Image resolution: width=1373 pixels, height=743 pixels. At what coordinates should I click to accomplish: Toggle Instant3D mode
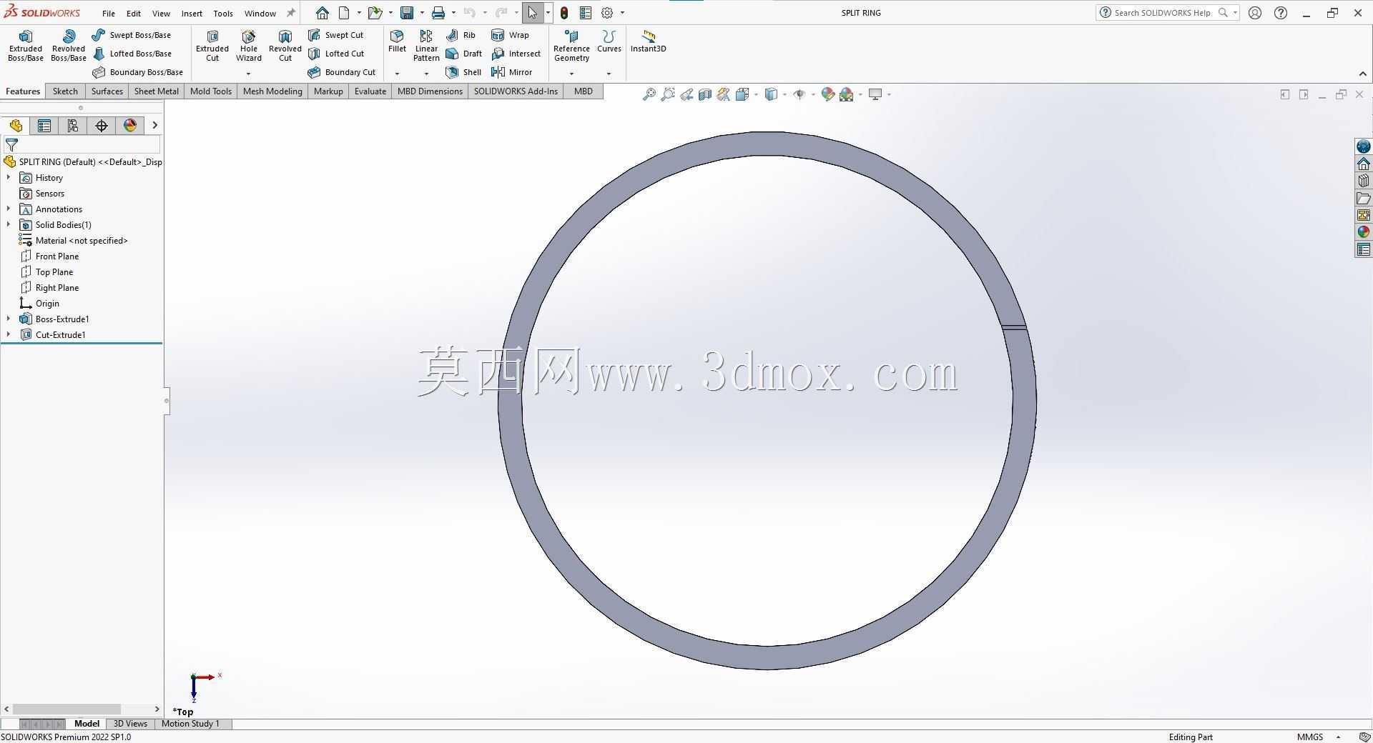tap(648, 41)
